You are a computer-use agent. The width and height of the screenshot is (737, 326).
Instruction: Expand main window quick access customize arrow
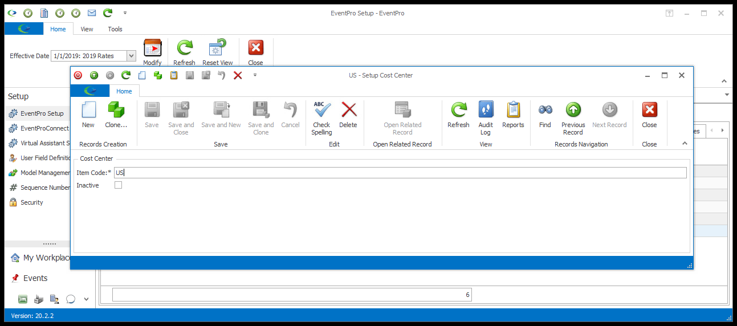pyautogui.click(x=125, y=13)
